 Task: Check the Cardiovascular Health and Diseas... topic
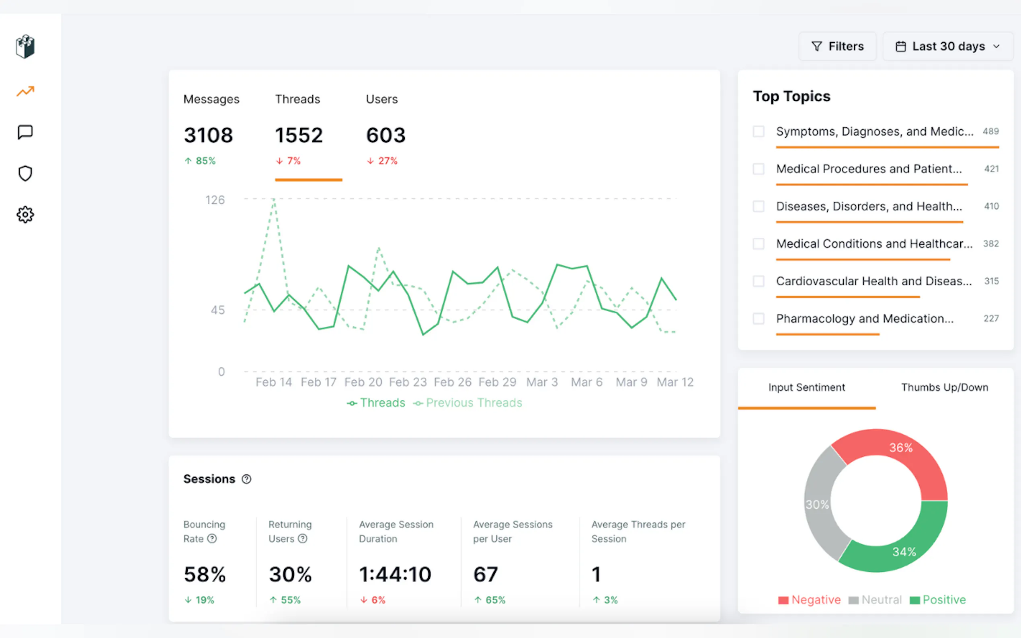[x=759, y=281]
